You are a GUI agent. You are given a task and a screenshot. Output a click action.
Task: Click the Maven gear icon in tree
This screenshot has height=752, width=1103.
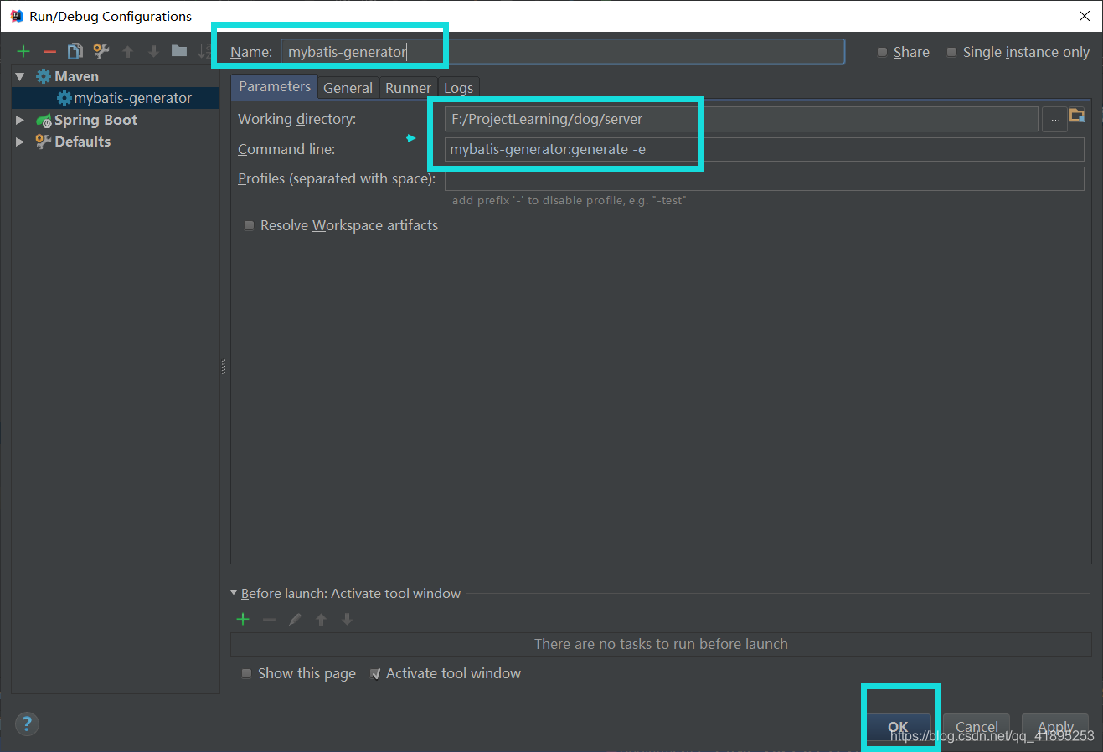(44, 76)
